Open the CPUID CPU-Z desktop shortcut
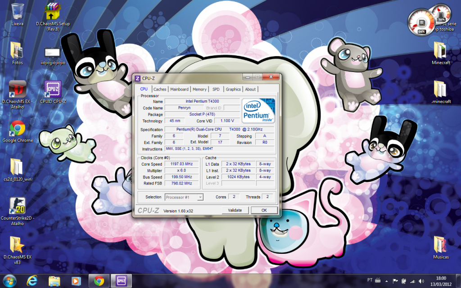This screenshot has height=288, width=461. pos(53,90)
